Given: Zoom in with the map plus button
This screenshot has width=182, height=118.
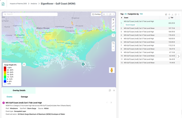Looking at the screenshot, I should pyautogui.click(x=113, y=46).
